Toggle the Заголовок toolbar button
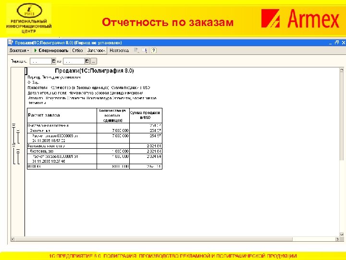The height and width of the screenshot is (260, 346). point(96,51)
